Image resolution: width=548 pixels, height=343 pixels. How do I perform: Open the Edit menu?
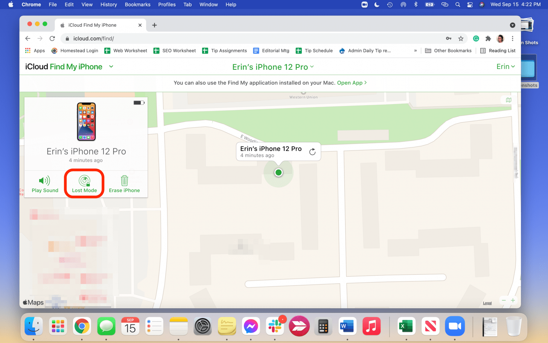(69, 5)
